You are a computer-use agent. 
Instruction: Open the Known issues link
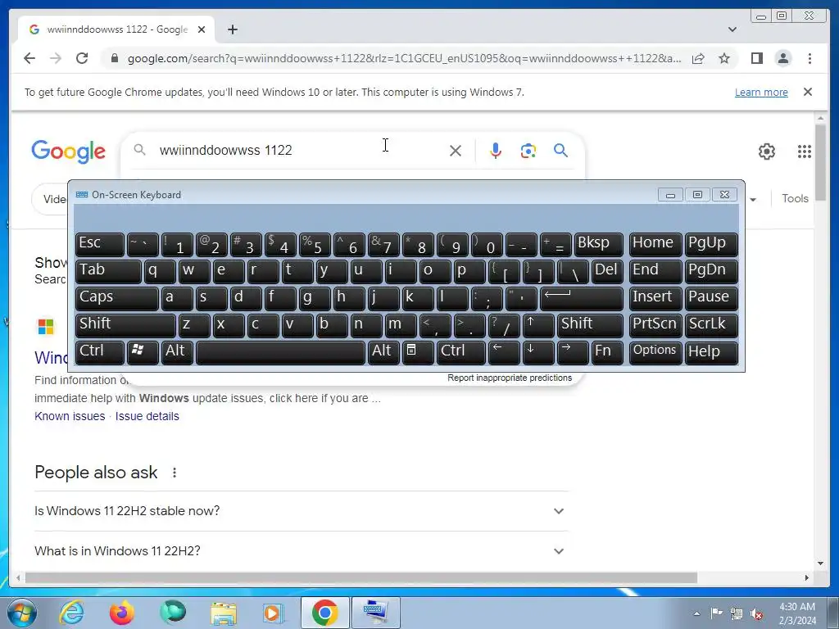point(70,416)
